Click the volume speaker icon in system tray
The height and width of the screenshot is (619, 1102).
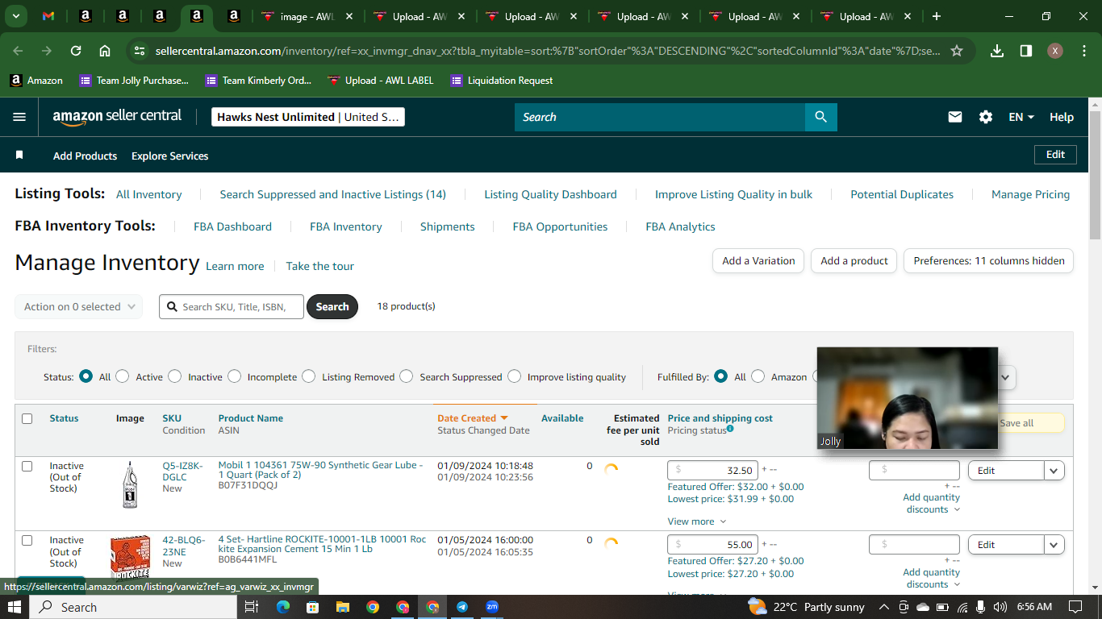click(1000, 607)
